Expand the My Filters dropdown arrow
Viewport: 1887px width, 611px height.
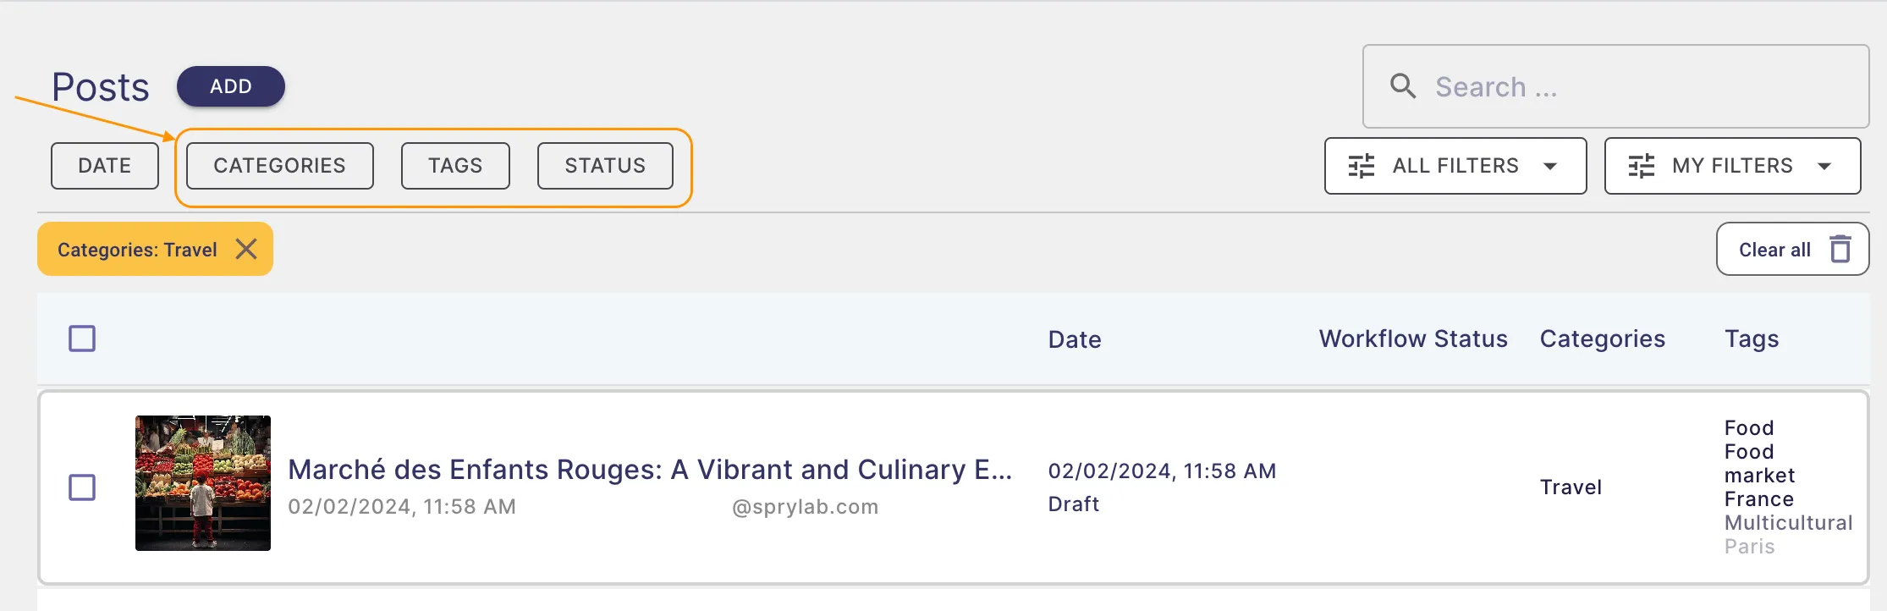(1824, 166)
